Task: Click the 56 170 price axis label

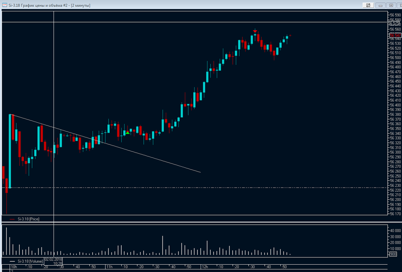Action: point(395,213)
